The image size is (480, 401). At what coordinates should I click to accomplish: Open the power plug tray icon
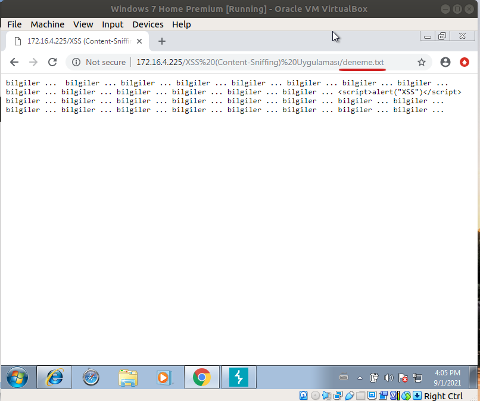374,377
